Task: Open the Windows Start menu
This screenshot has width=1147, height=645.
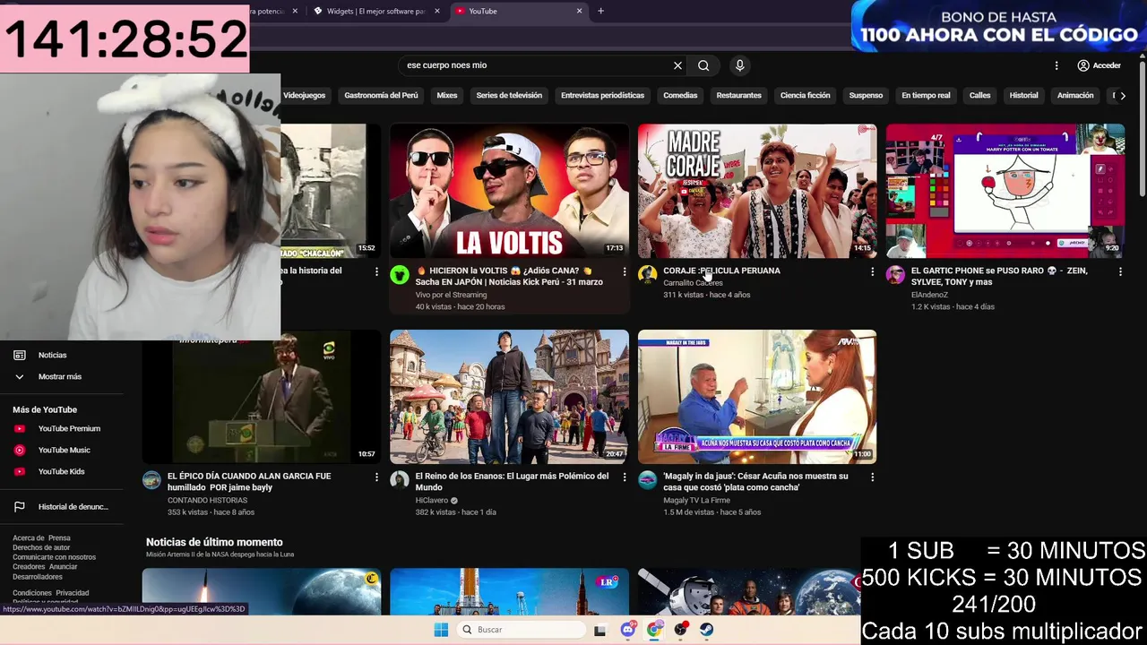Action: click(x=441, y=630)
